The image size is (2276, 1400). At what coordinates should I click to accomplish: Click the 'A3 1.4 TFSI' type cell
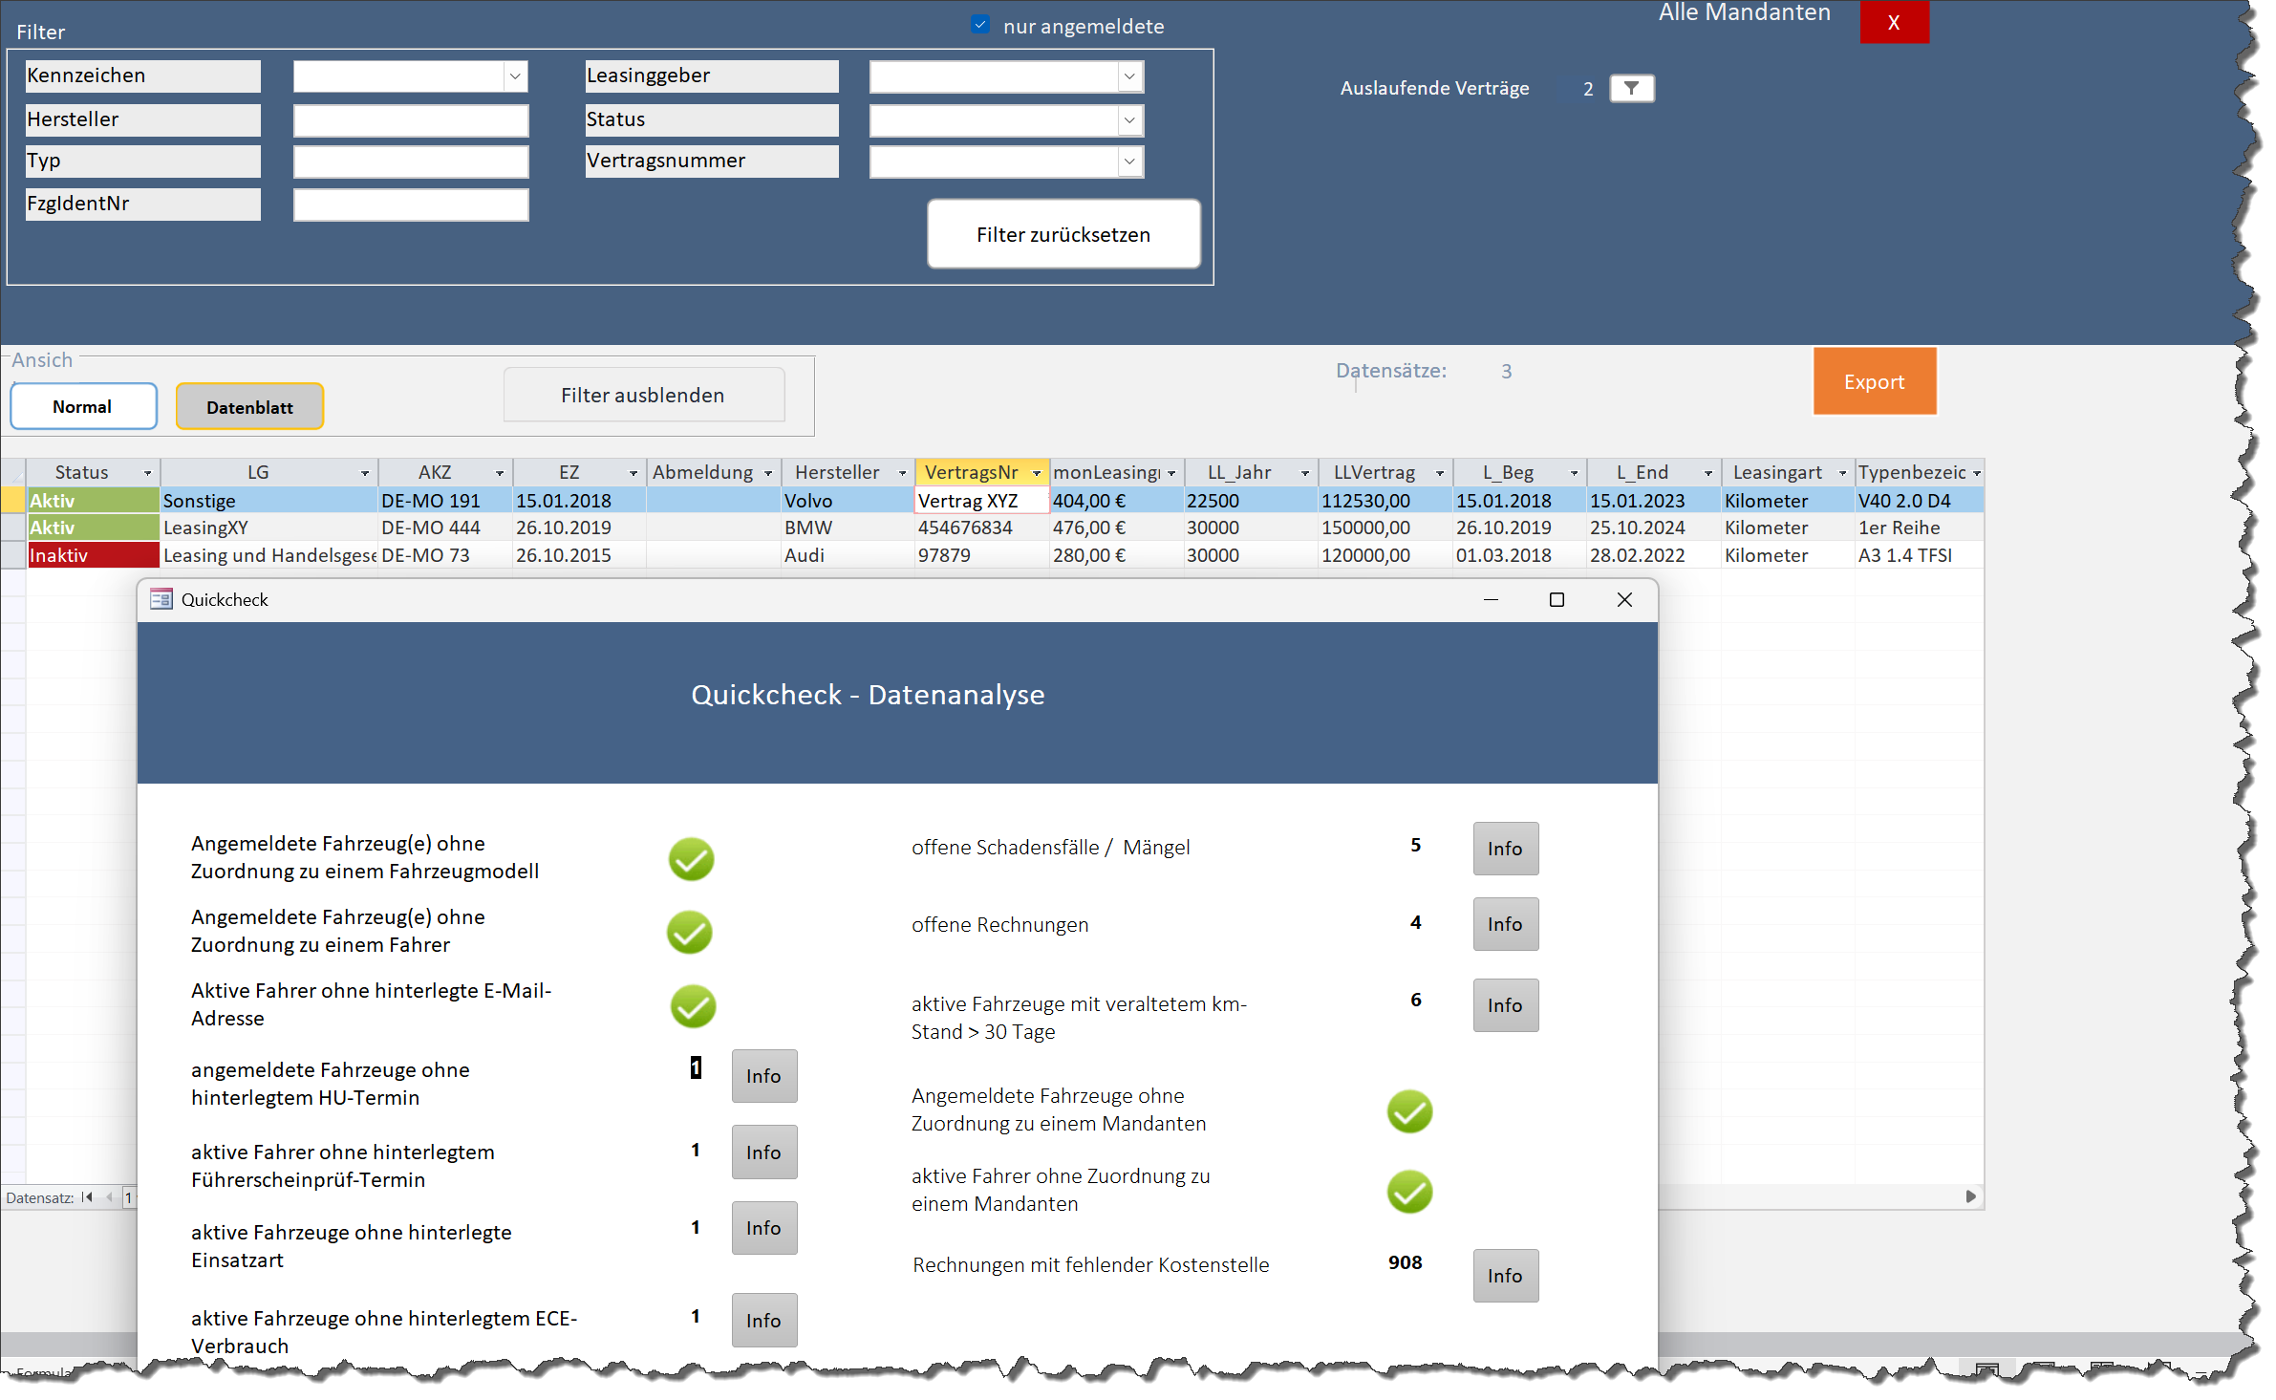point(1919,555)
